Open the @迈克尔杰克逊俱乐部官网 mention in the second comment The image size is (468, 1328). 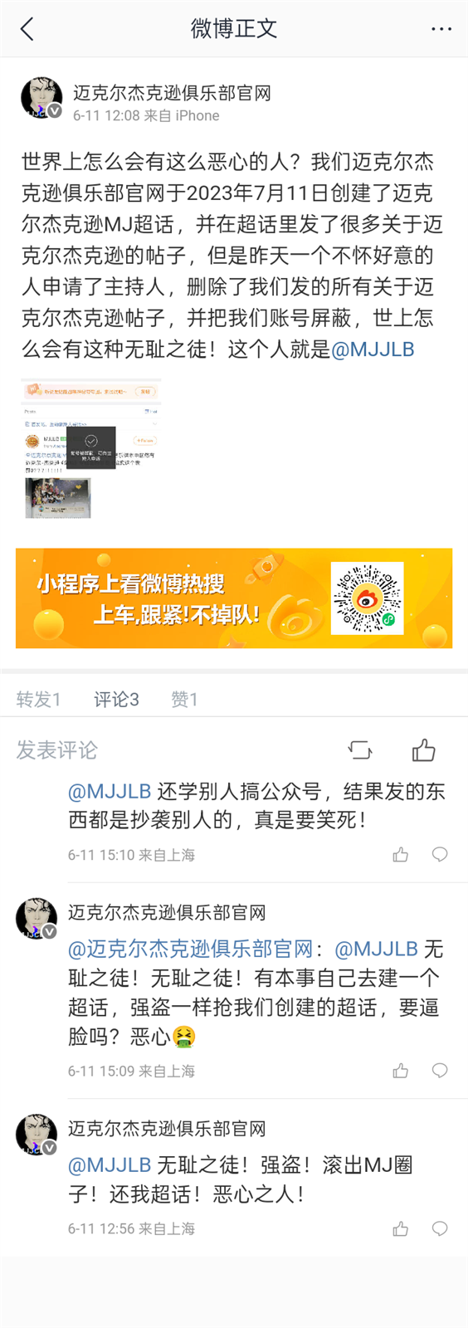tap(191, 949)
